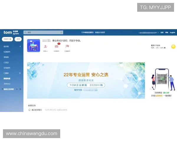Open the 联系人 contacts icon
Screen dimensions: 177x141
(x=46, y=46)
